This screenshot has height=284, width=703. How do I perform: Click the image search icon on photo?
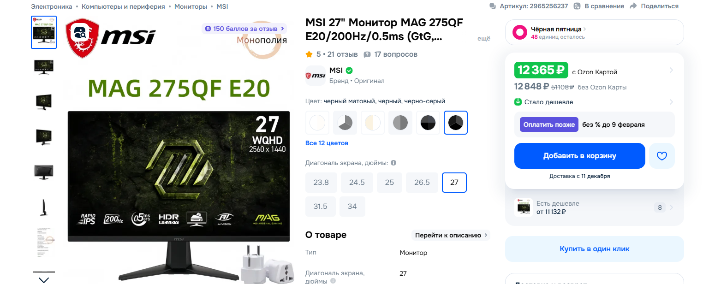point(79,33)
